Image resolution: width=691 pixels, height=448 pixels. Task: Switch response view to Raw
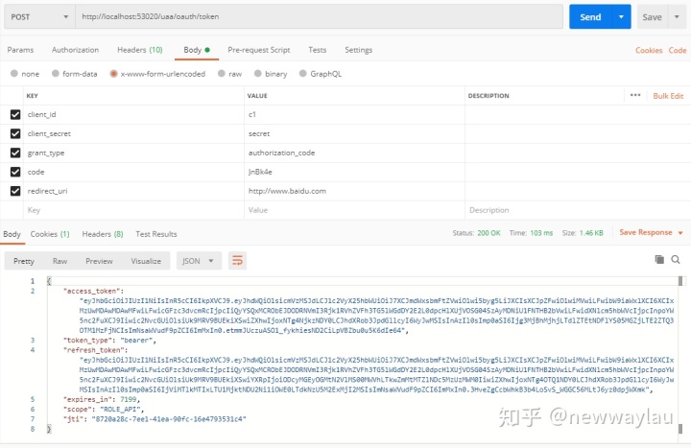(60, 261)
